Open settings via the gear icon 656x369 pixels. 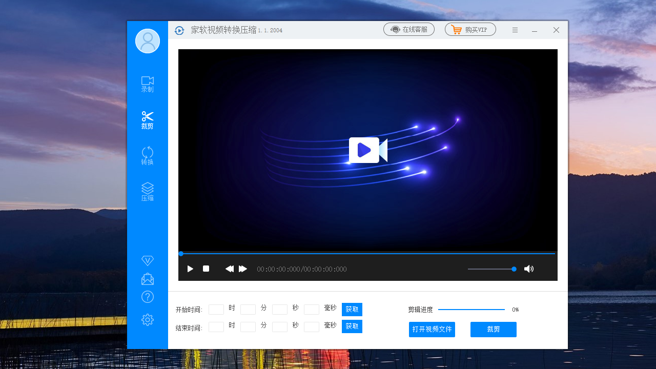tap(147, 319)
